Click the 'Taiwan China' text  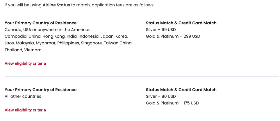point(118,43)
